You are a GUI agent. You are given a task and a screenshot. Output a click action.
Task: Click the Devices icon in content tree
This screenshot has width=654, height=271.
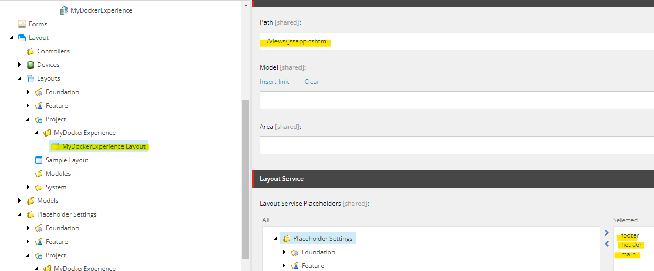tap(30, 65)
